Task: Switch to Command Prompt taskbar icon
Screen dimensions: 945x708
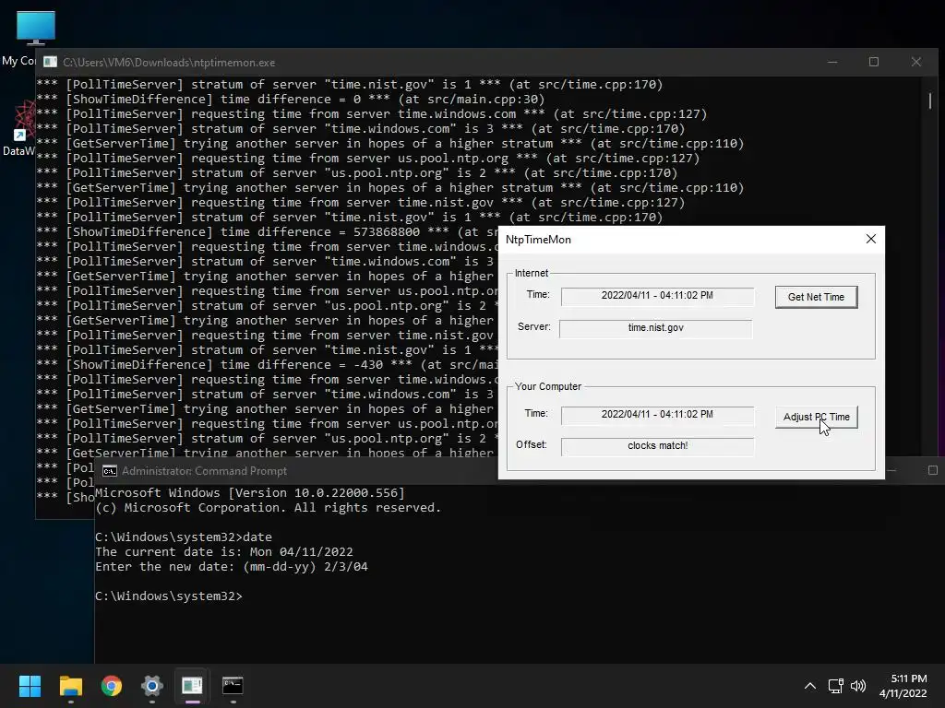Action: [233, 686]
